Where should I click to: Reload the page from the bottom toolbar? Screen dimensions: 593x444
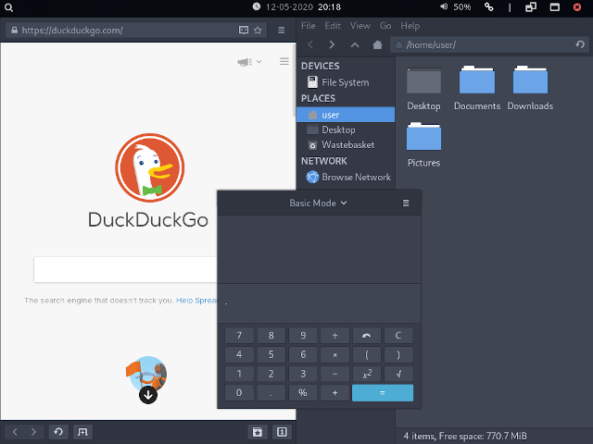click(x=57, y=432)
